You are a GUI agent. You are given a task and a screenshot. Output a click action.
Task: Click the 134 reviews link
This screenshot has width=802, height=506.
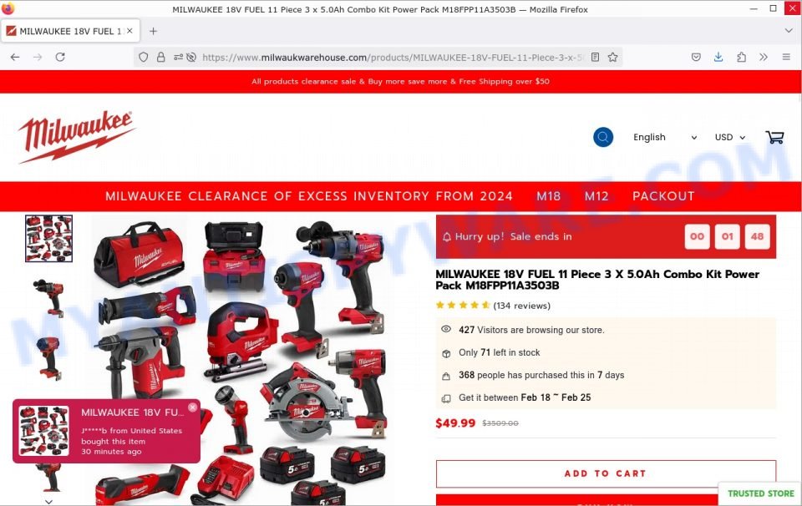(521, 306)
